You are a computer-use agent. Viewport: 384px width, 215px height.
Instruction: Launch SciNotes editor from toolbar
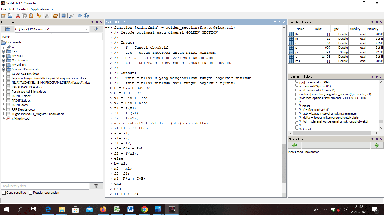(x=3, y=16)
